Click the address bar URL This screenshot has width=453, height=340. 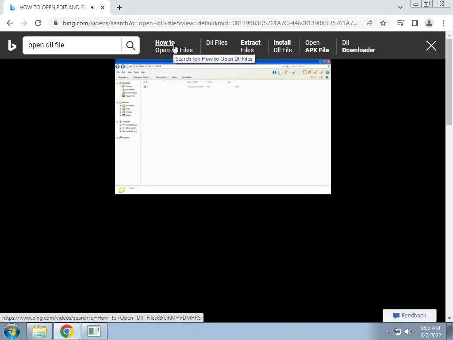pos(210,23)
